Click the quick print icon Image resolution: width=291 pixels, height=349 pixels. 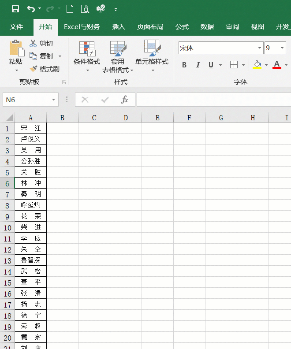coord(101,9)
